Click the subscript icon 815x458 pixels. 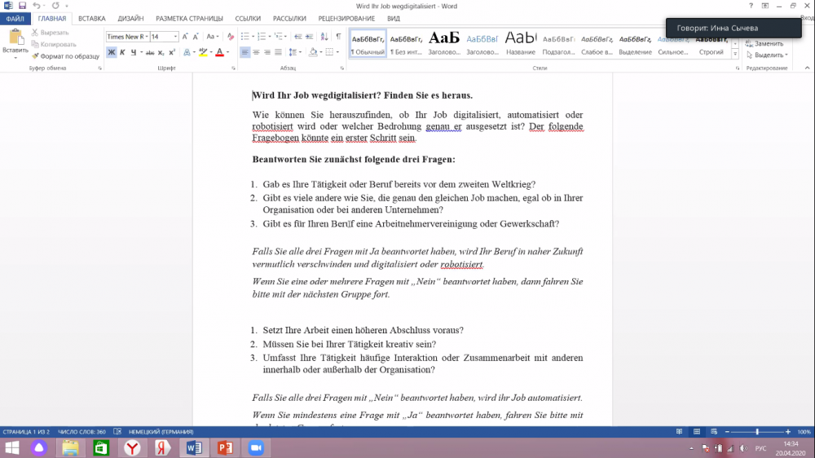click(161, 52)
